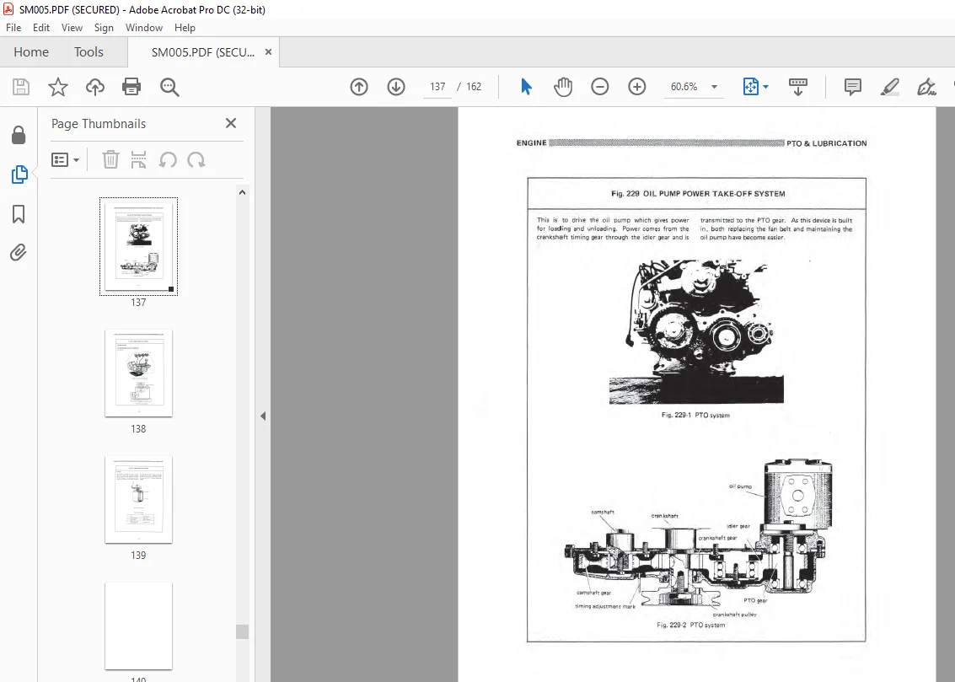The height and width of the screenshot is (682, 955).
Task: Open the File menu
Action: [13, 28]
